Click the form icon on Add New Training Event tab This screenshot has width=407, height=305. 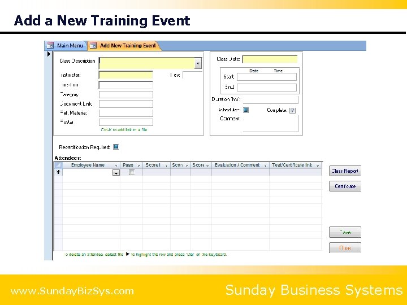click(x=93, y=46)
